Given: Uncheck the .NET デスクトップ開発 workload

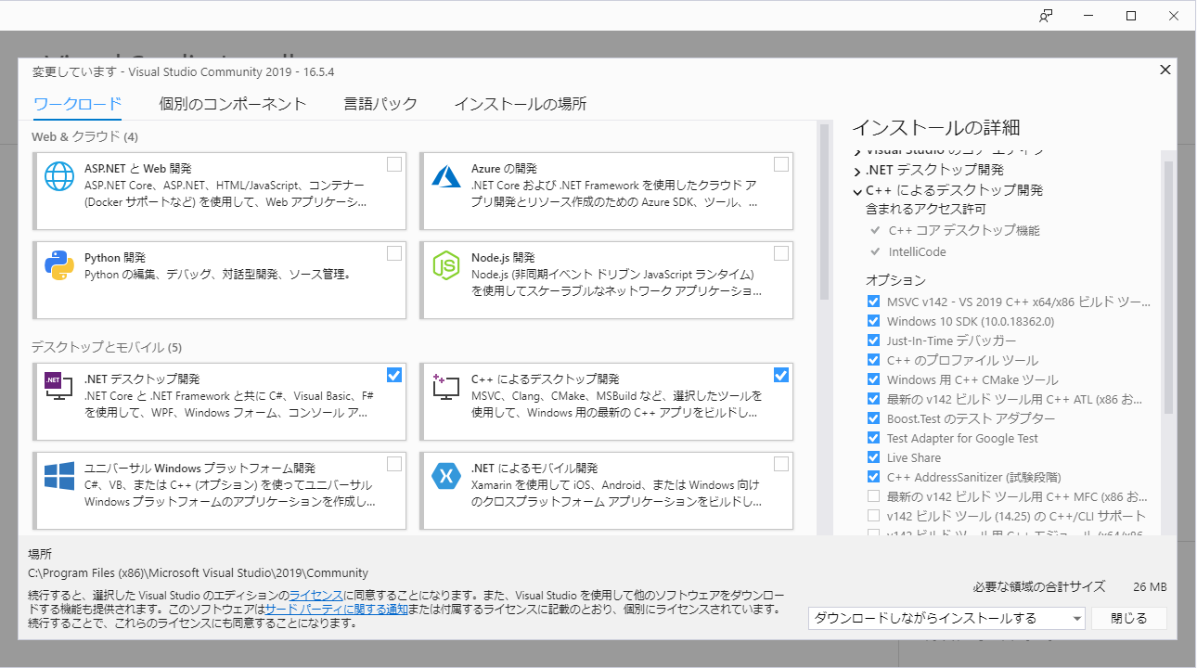Looking at the screenshot, I should pyautogui.click(x=394, y=375).
